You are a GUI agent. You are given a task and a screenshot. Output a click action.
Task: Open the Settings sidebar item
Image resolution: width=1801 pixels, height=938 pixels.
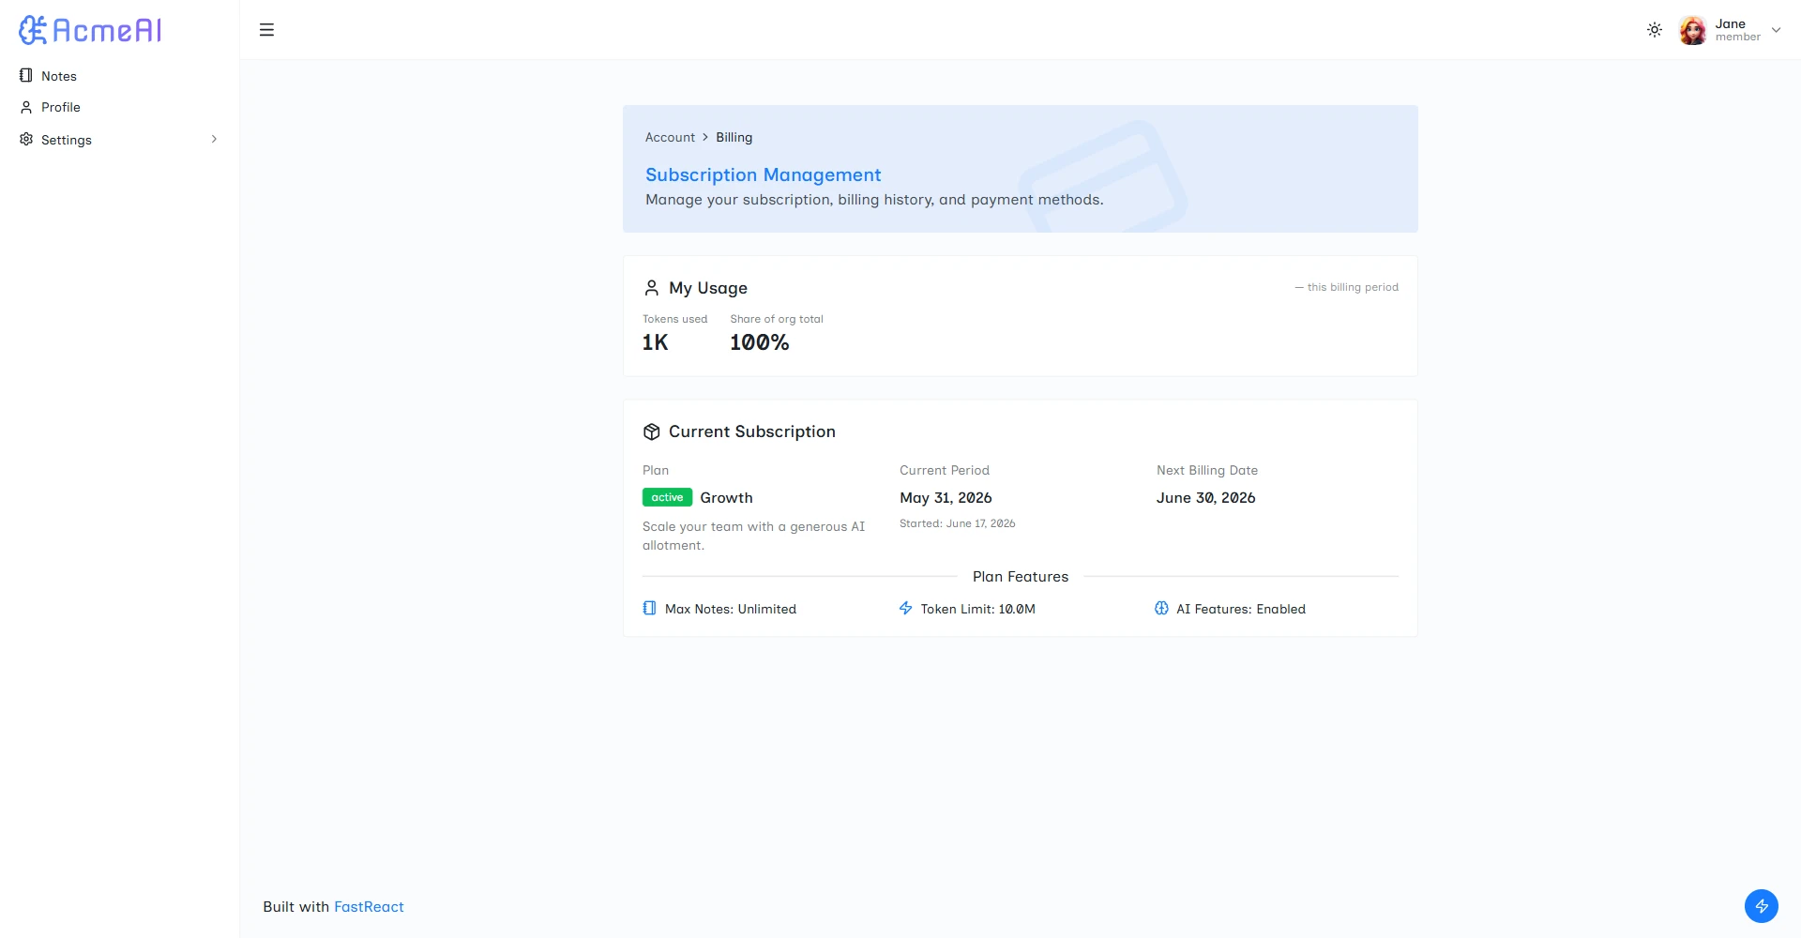coord(120,140)
